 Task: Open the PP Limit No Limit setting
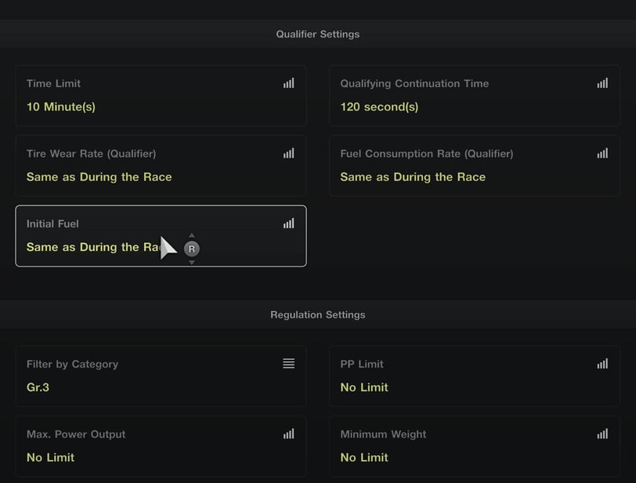click(x=475, y=376)
